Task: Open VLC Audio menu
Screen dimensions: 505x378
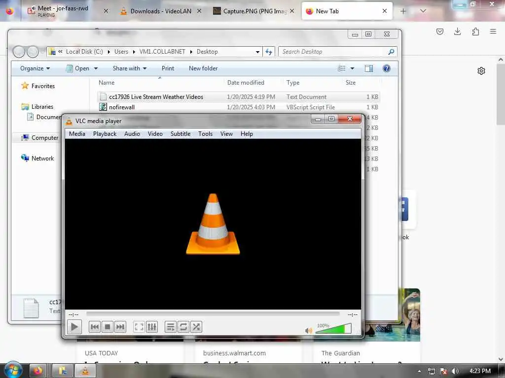Action: (x=132, y=134)
